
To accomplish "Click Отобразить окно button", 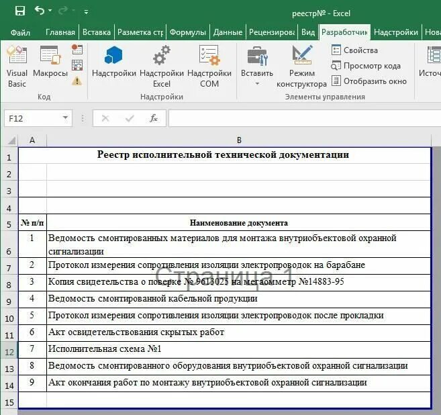I will point(369,81).
